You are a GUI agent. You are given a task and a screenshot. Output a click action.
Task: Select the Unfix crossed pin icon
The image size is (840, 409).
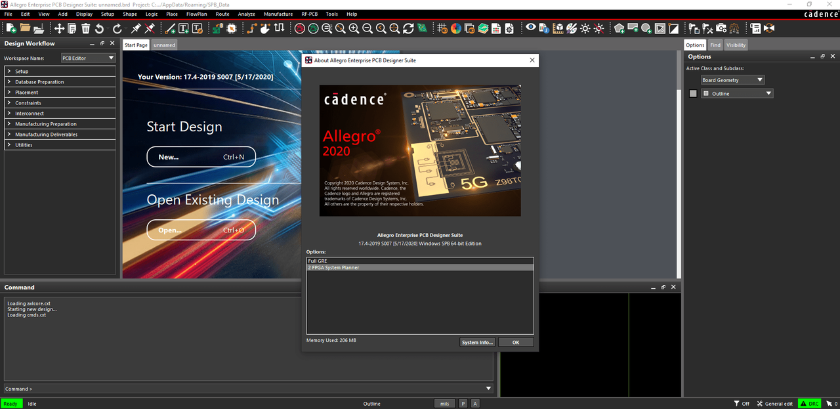coord(150,28)
